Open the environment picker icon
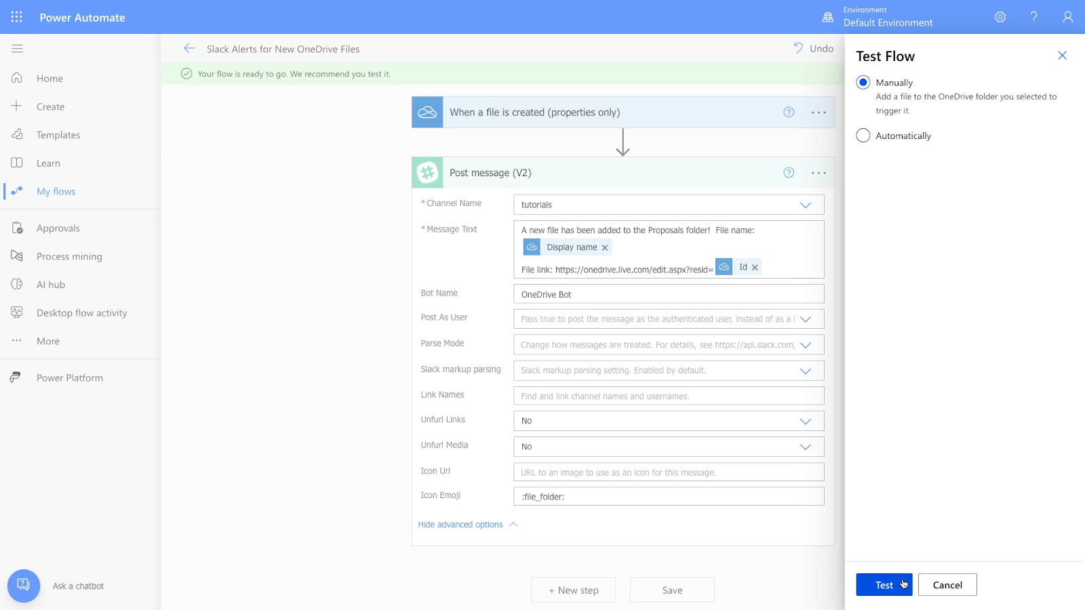Image resolution: width=1085 pixels, height=610 pixels. tap(827, 18)
